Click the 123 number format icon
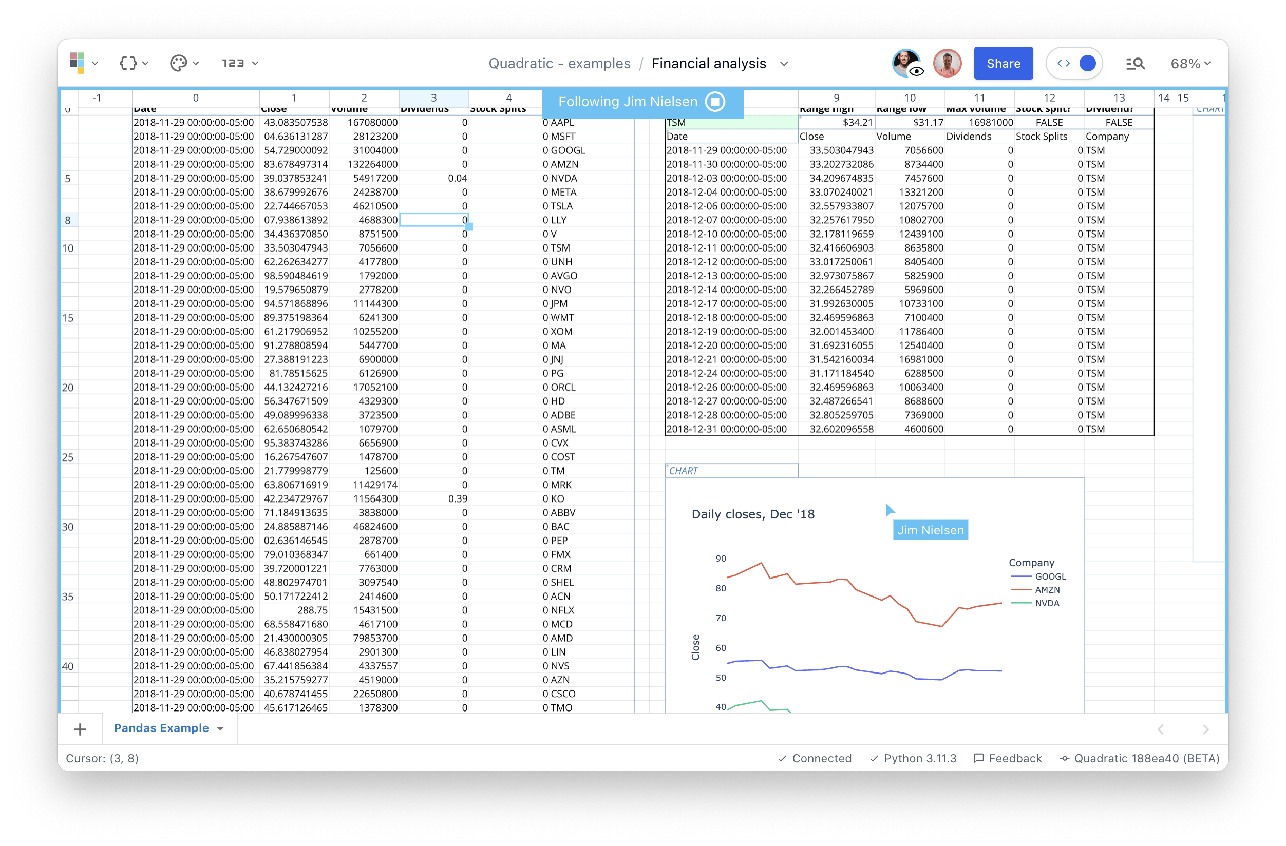Image resolution: width=1286 pixels, height=846 pixels. click(x=235, y=63)
